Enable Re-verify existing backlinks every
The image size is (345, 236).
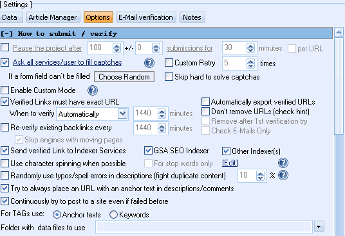(5, 128)
